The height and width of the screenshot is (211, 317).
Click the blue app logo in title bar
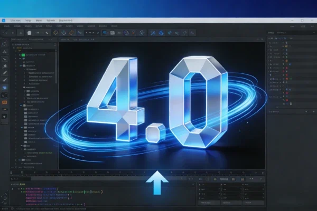4,20
